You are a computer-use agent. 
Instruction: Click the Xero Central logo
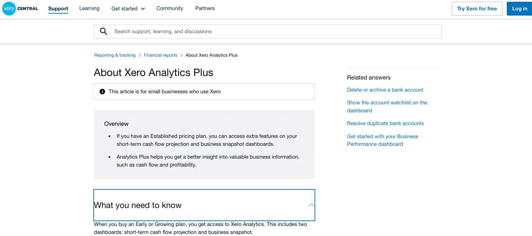click(x=20, y=9)
